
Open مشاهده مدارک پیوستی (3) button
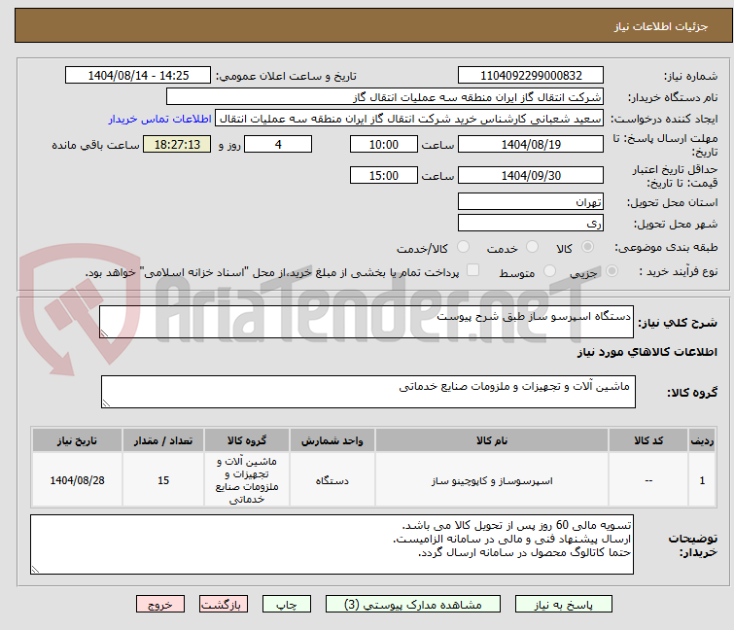(412, 605)
